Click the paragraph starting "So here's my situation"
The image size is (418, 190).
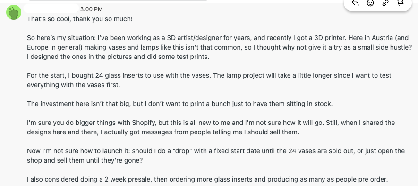[142, 38]
